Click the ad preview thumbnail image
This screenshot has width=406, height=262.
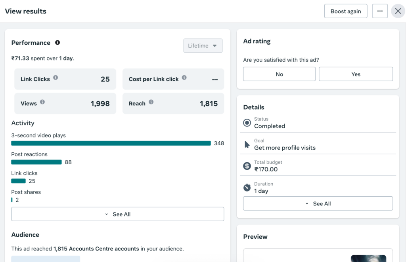(368, 258)
